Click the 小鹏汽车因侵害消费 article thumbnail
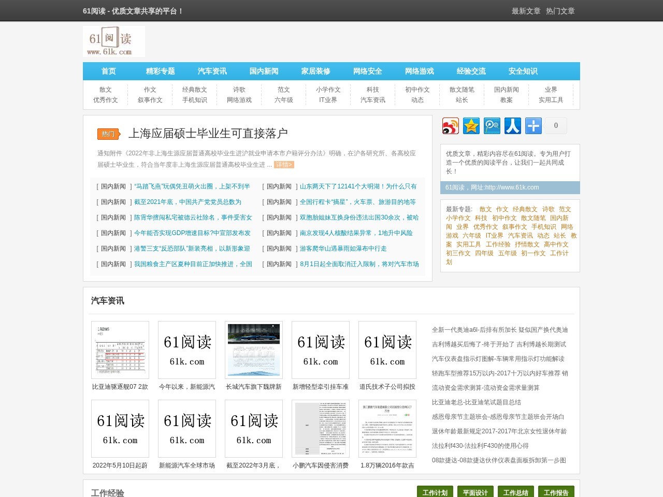663x497 pixels. (320, 429)
